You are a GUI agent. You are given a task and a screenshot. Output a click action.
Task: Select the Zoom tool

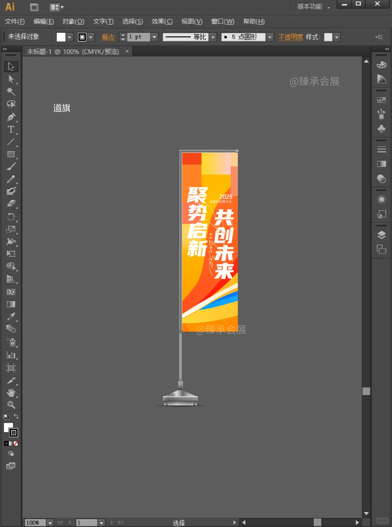pyautogui.click(x=11, y=405)
